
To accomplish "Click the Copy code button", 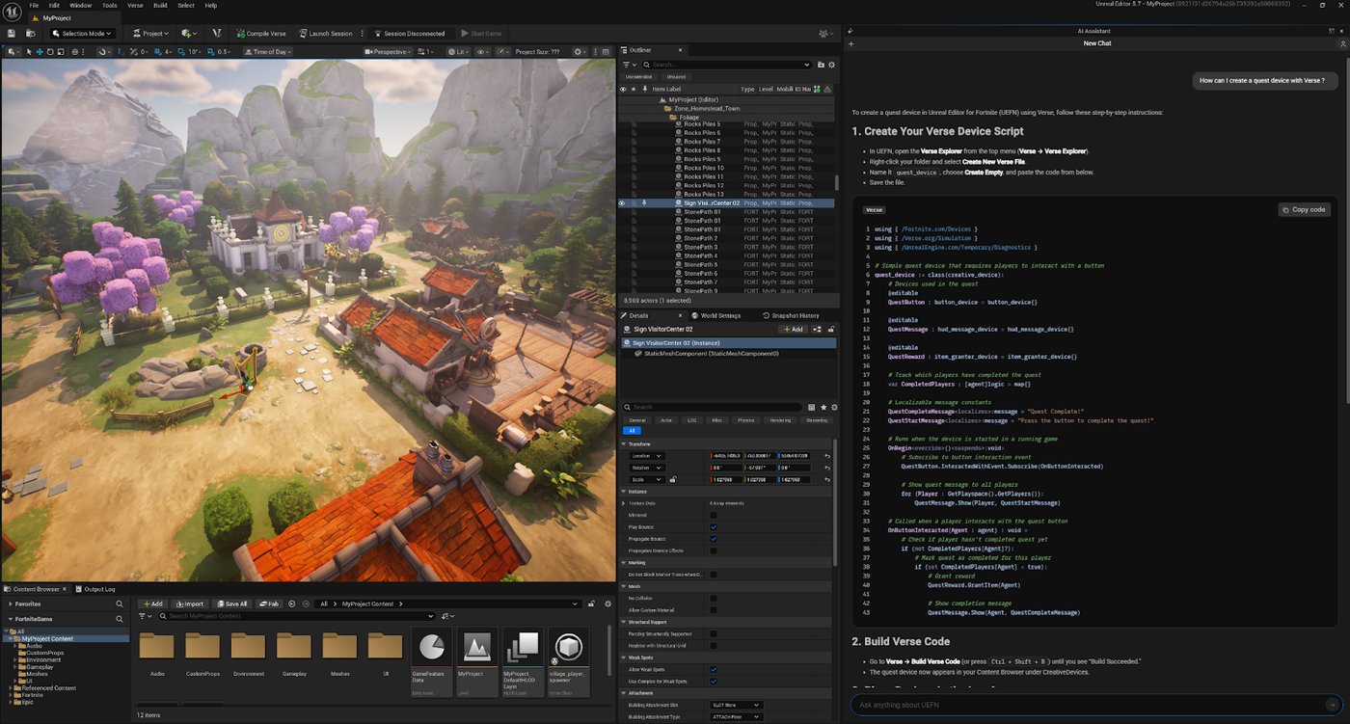I will [x=1304, y=209].
